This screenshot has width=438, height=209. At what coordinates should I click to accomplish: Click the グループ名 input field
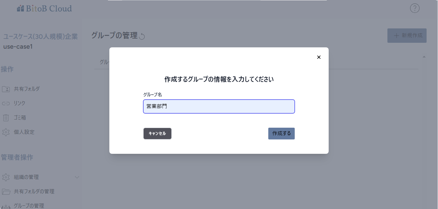click(x=219, y=106)
